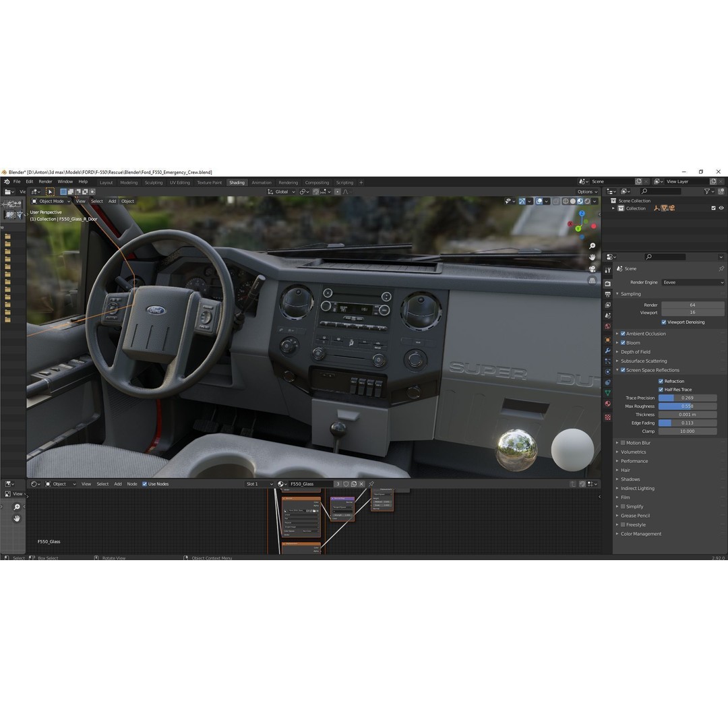The image size is (728, 728).
Task: Open the Modifier properties wrench tab
Action: [607, 351]
